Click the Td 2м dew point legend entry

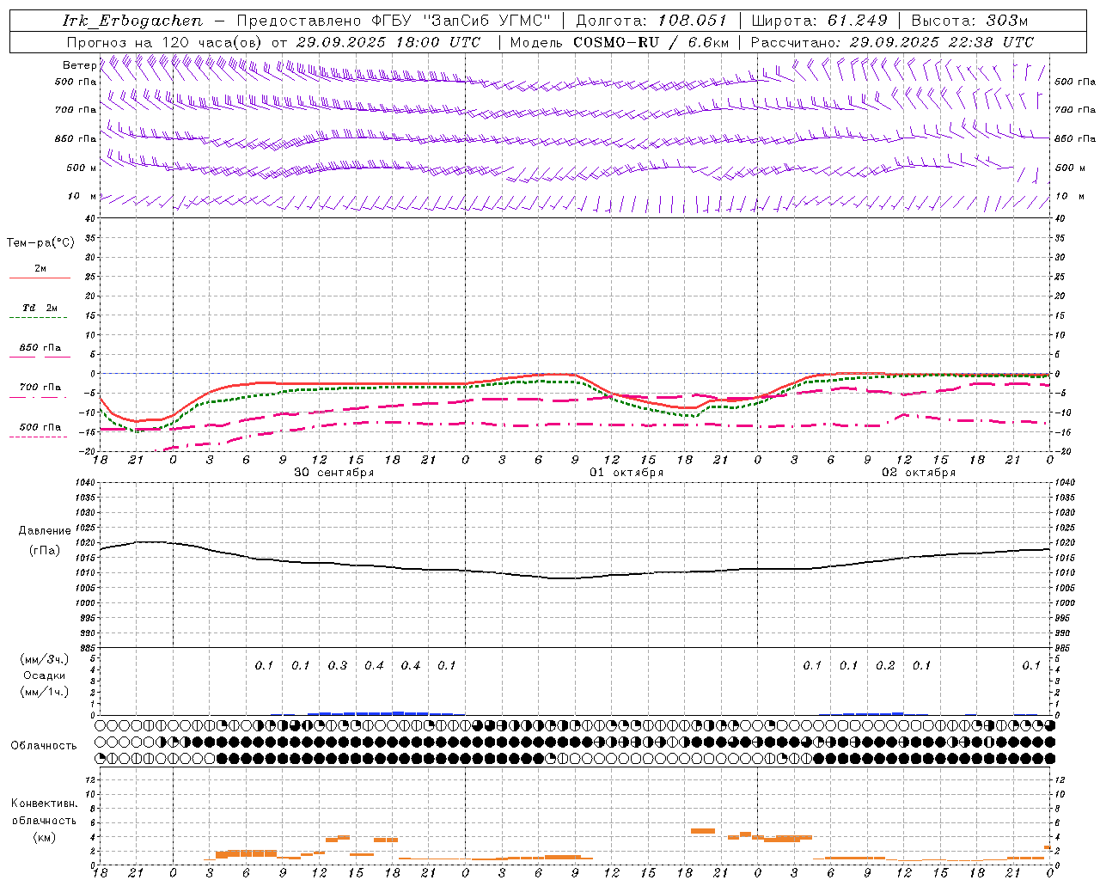pos(40,308)
